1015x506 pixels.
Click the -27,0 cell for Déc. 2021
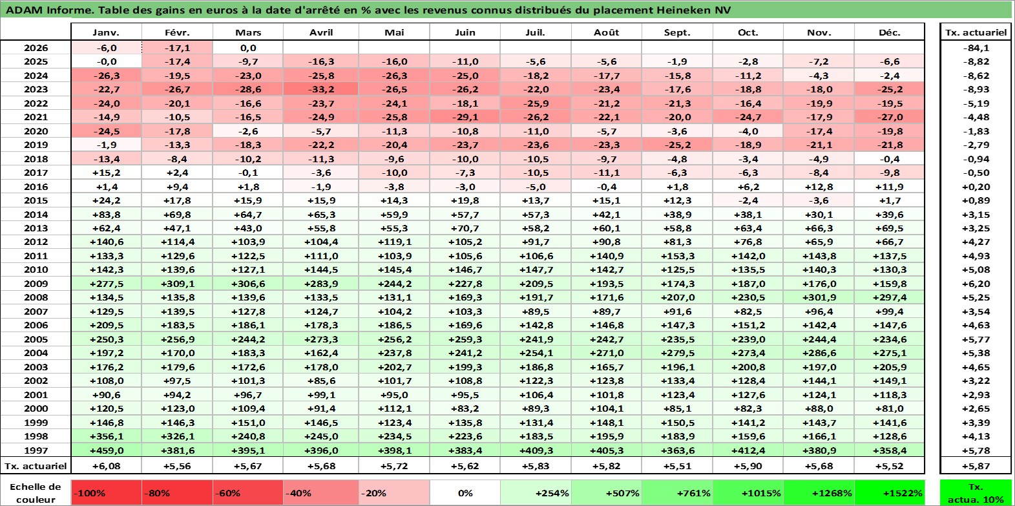[x=890, y=117]
